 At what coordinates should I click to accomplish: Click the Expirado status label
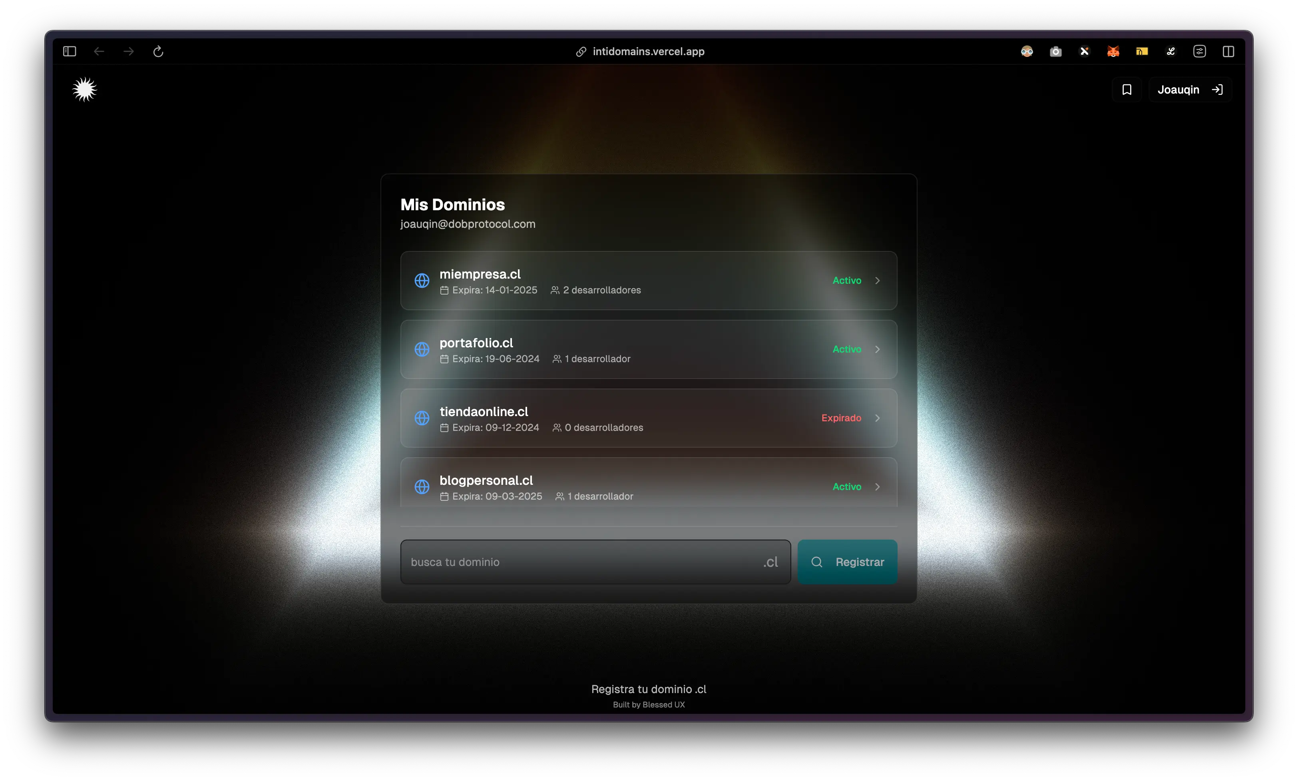pos(841,418)
